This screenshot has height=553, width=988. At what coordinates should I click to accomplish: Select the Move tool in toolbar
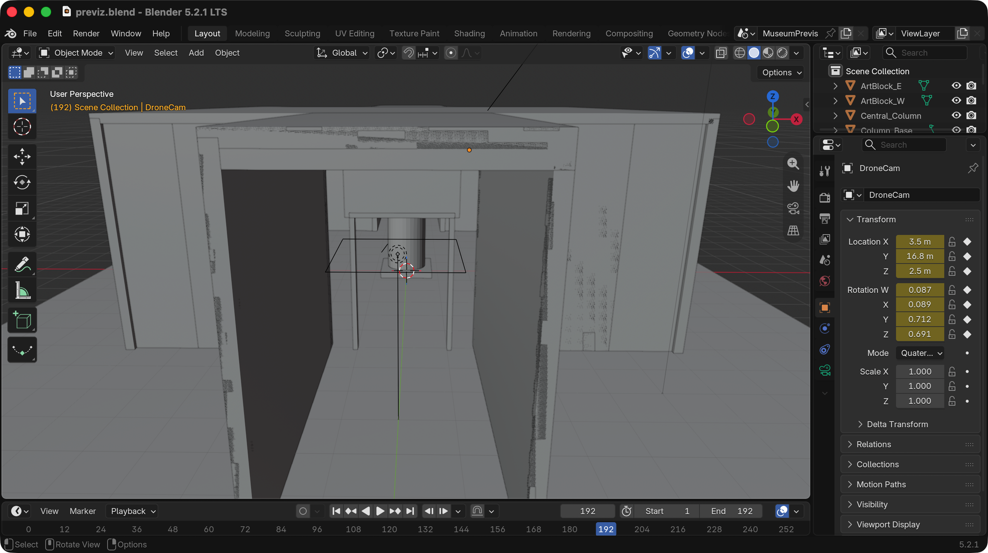click(22, 157)
